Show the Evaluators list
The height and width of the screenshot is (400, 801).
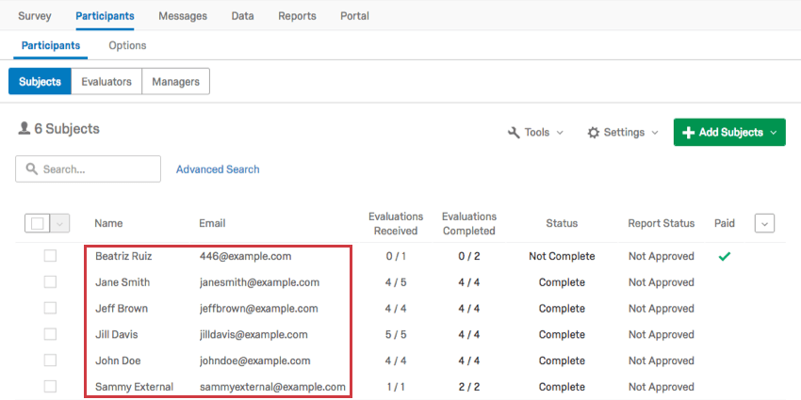[x=106, y=82]
